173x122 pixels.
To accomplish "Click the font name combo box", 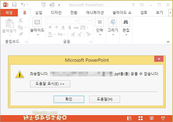I will point(63,21).
